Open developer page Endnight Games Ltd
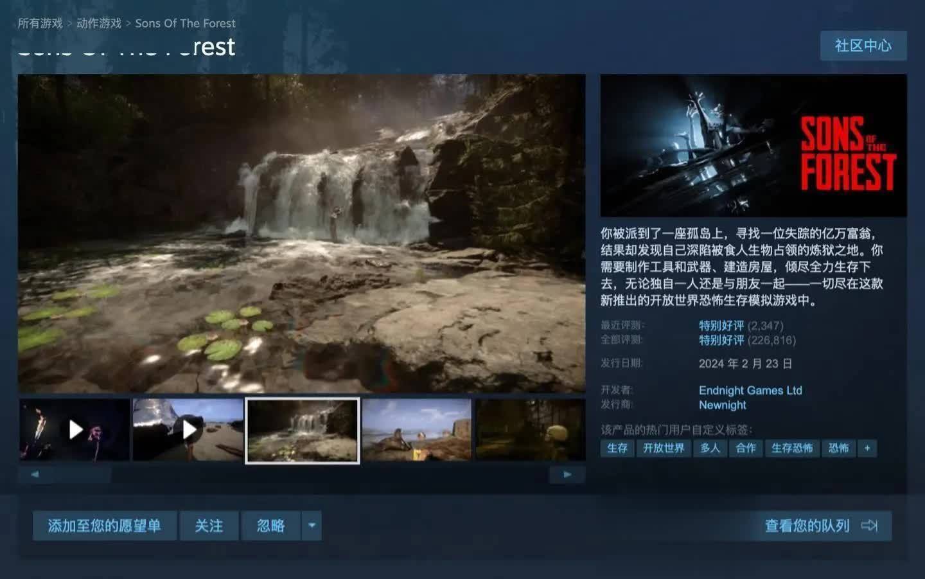Viewport: 925px width, 579px height. click(750, 390)
